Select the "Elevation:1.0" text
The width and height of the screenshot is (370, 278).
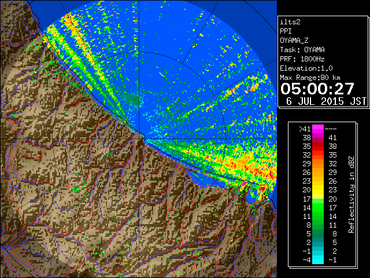tap(306, 68)
